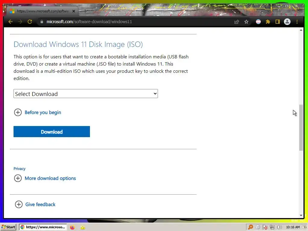This screenshot has height=231, width=308.
Task: Click the browser forward arrow
Action: pos(20,22)
